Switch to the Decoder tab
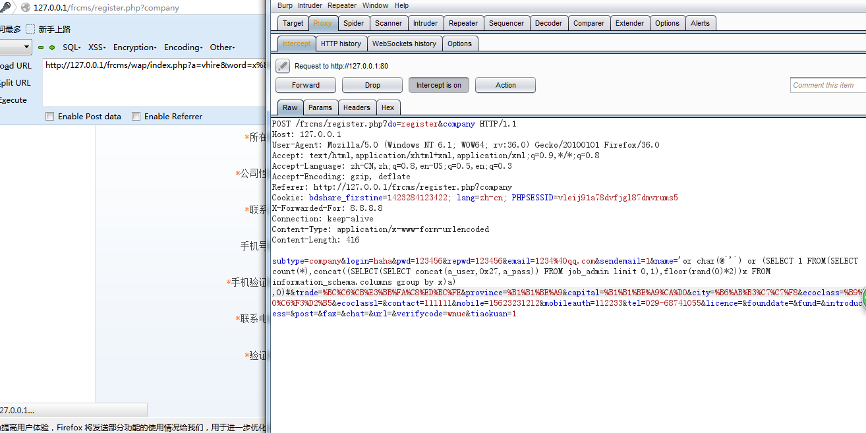 click(549, 23)
